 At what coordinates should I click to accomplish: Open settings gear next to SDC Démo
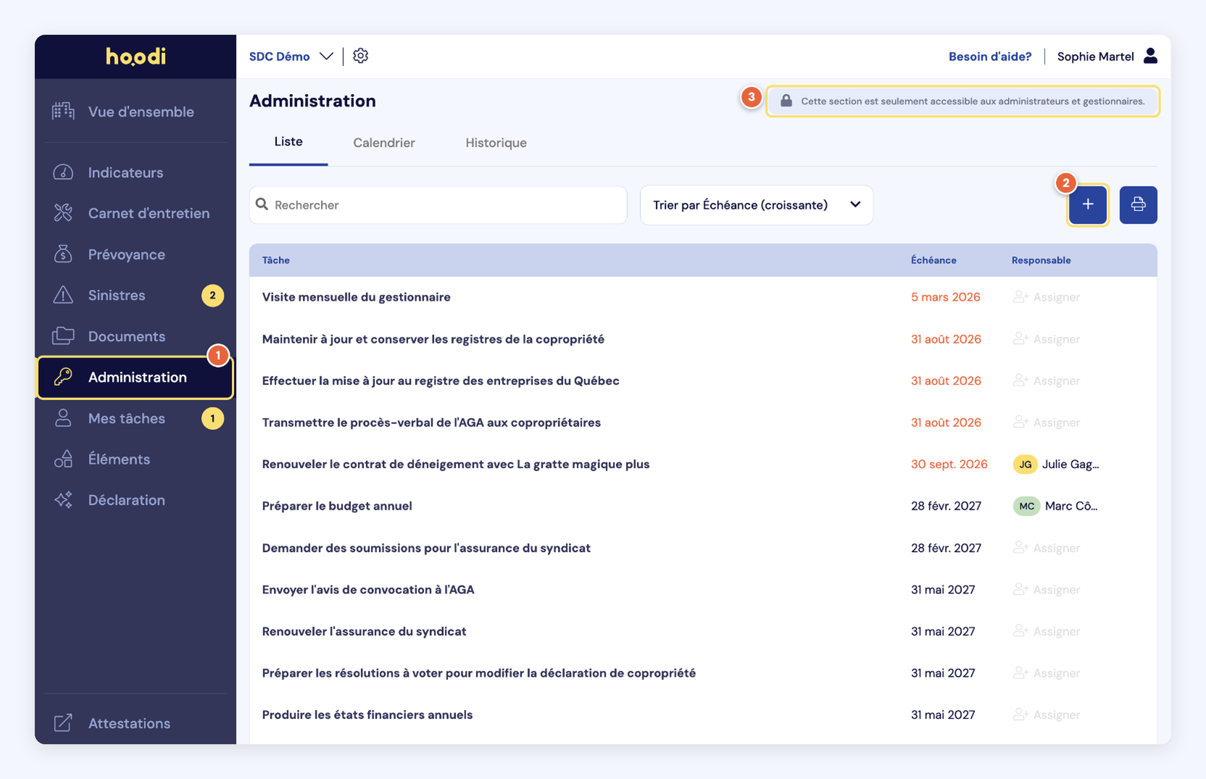point(360,56)
